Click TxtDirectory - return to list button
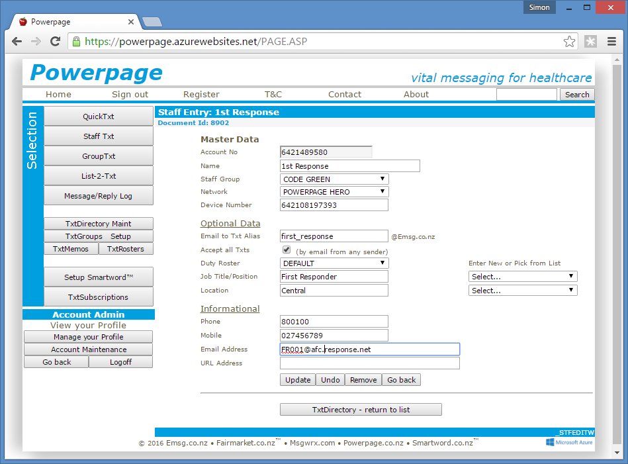Image resolution: width=628 pixels, height=464 pixels. [361, 410]
